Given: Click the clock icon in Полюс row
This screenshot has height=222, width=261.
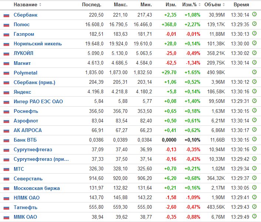Looking at the screenshot, I should pos(254,24).
